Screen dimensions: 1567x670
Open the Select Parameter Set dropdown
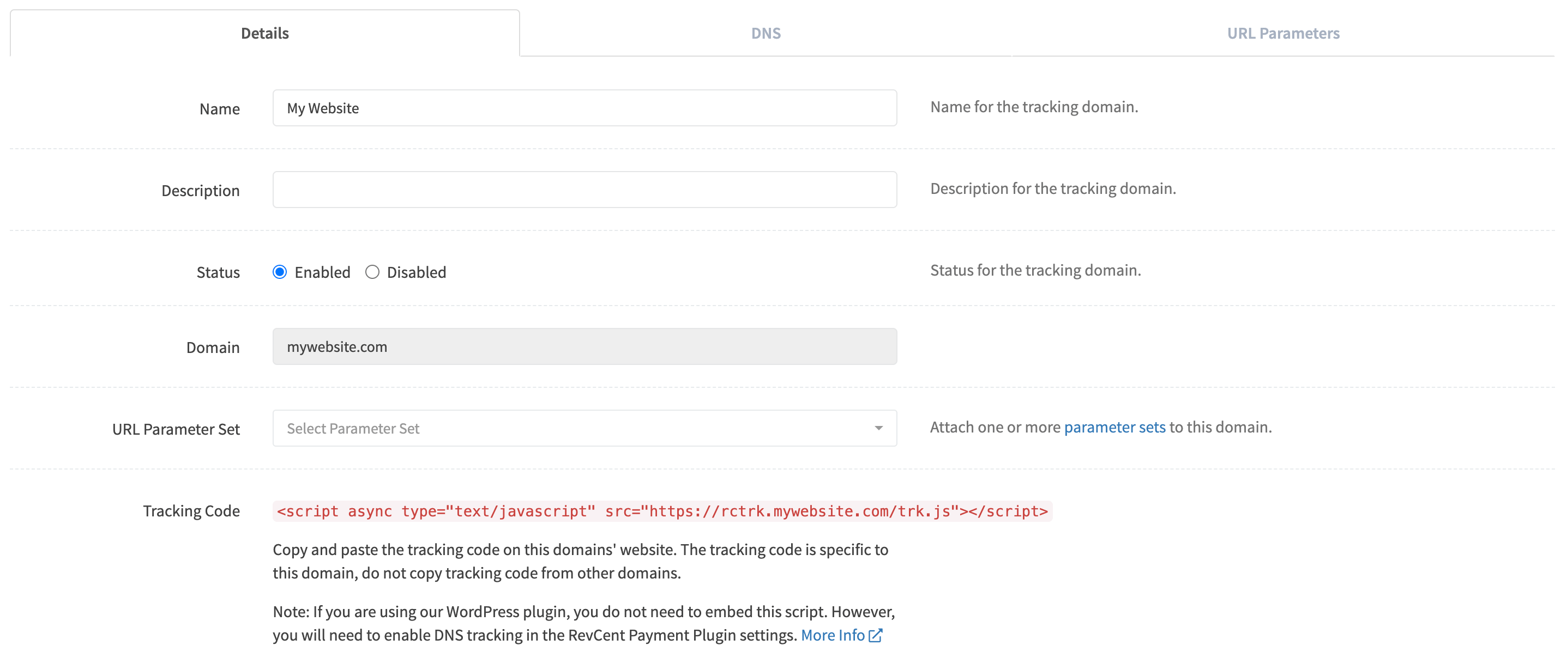[584, 428]
